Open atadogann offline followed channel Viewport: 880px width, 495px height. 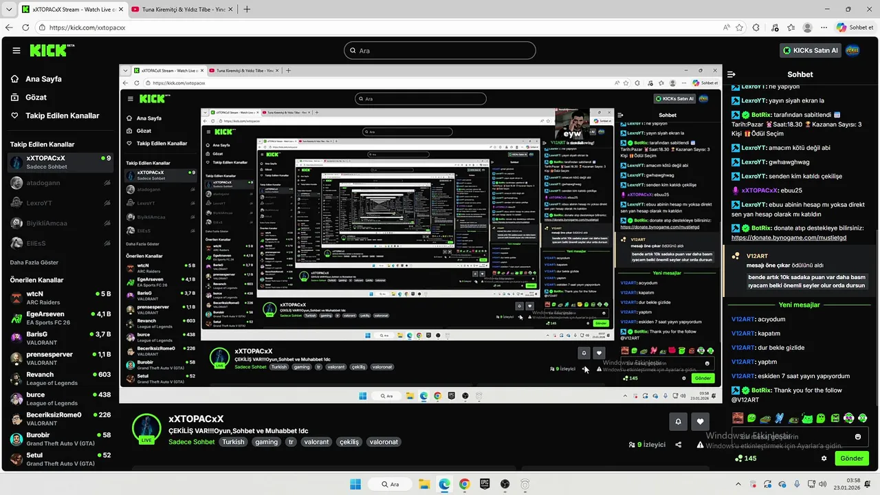click(x=60, y=183)
